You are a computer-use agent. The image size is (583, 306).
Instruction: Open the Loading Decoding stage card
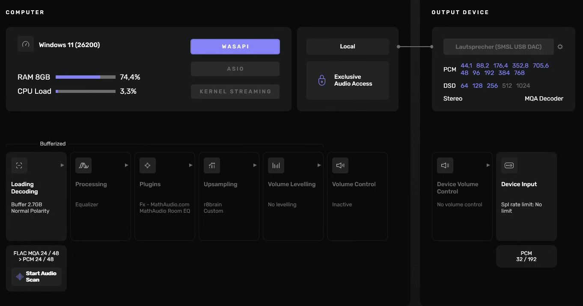pos(36,196)
